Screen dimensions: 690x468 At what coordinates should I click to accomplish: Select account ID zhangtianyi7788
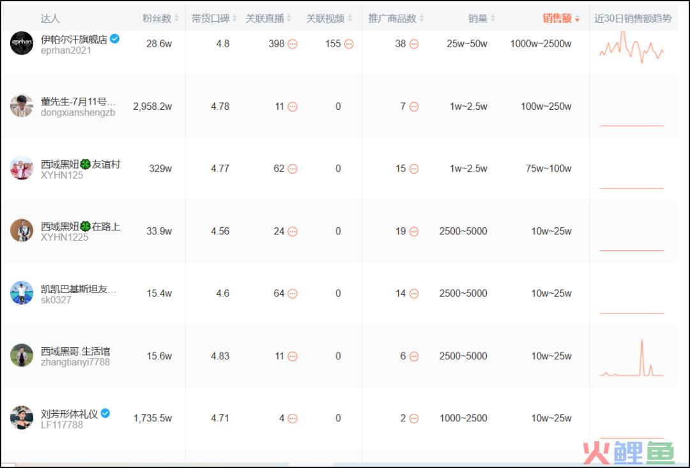[x=75, y=363]
